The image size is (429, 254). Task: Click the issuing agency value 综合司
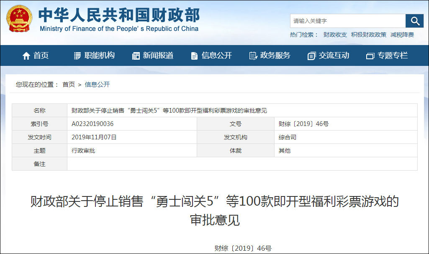point(287,137)
